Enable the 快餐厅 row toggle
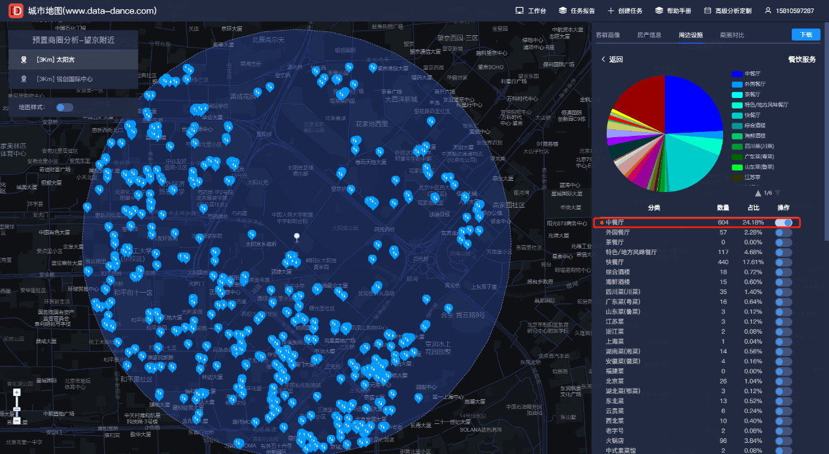This screenshot has height=454, width=829. (783, 262)
